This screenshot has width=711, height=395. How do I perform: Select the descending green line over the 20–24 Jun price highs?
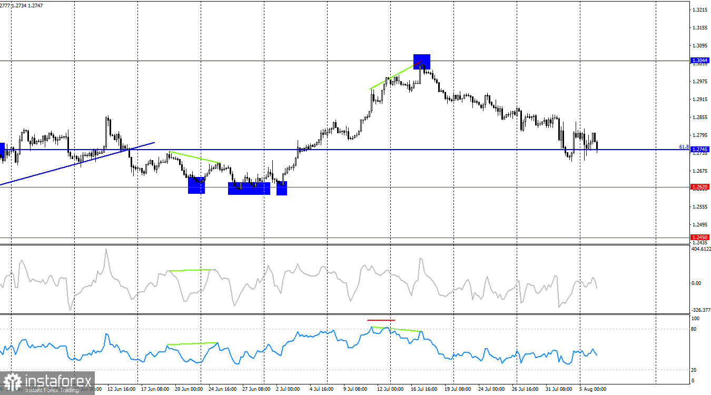[x=194, y=157]
